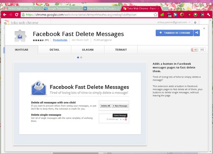Click the toko web chrome header text

click(x=24, y=23)
